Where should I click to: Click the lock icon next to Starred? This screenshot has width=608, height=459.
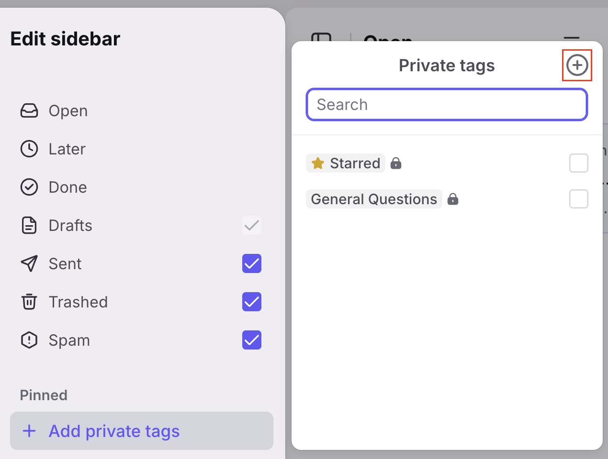pyautogui.click(x=396, y=163)
